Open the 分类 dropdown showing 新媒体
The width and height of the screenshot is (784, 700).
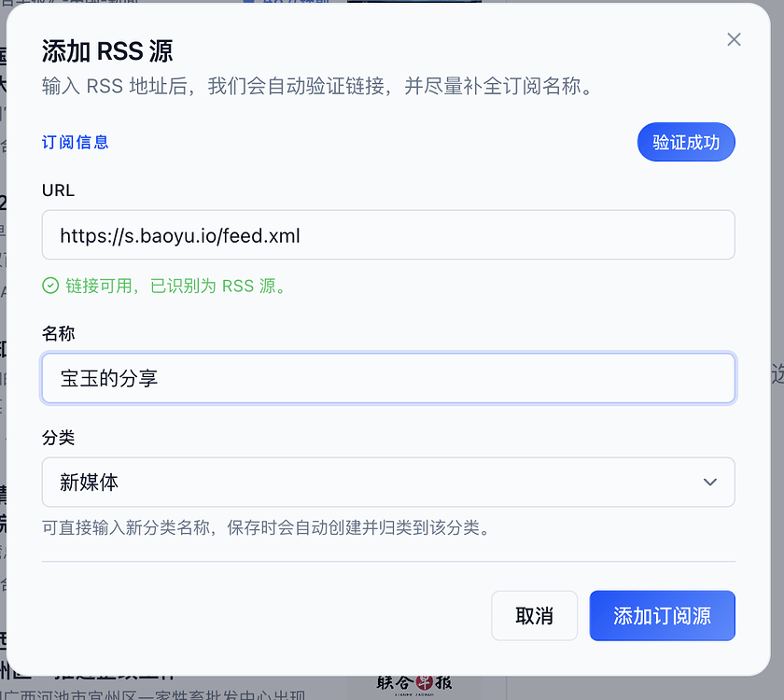(388, 482)
